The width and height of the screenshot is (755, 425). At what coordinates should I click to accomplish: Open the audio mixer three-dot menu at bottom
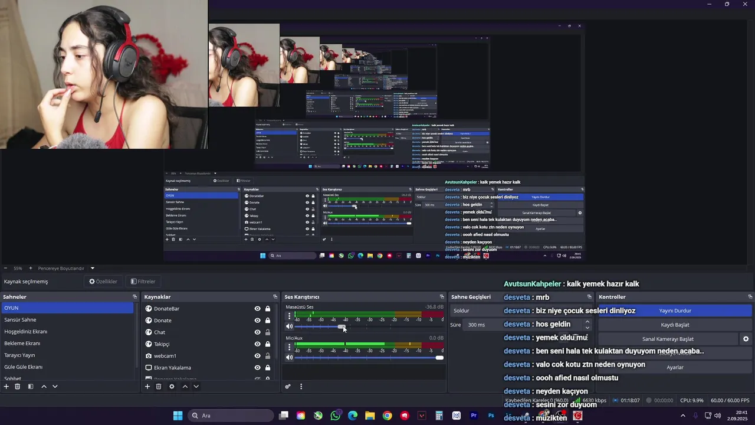coord(301,387)
